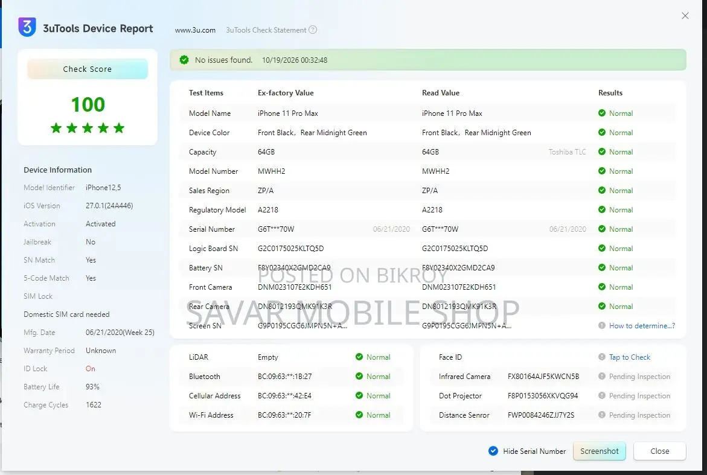The width and height of the screenshot is (707, 475).
Task: Click the Bluetooth Normal check icon
Action: tap(359, 376)
